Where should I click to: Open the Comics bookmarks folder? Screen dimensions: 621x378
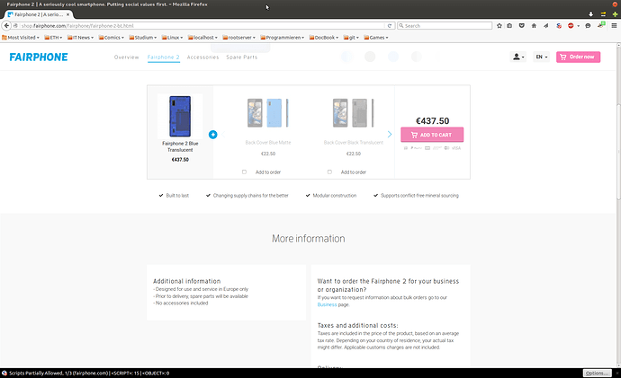point(112,38)
